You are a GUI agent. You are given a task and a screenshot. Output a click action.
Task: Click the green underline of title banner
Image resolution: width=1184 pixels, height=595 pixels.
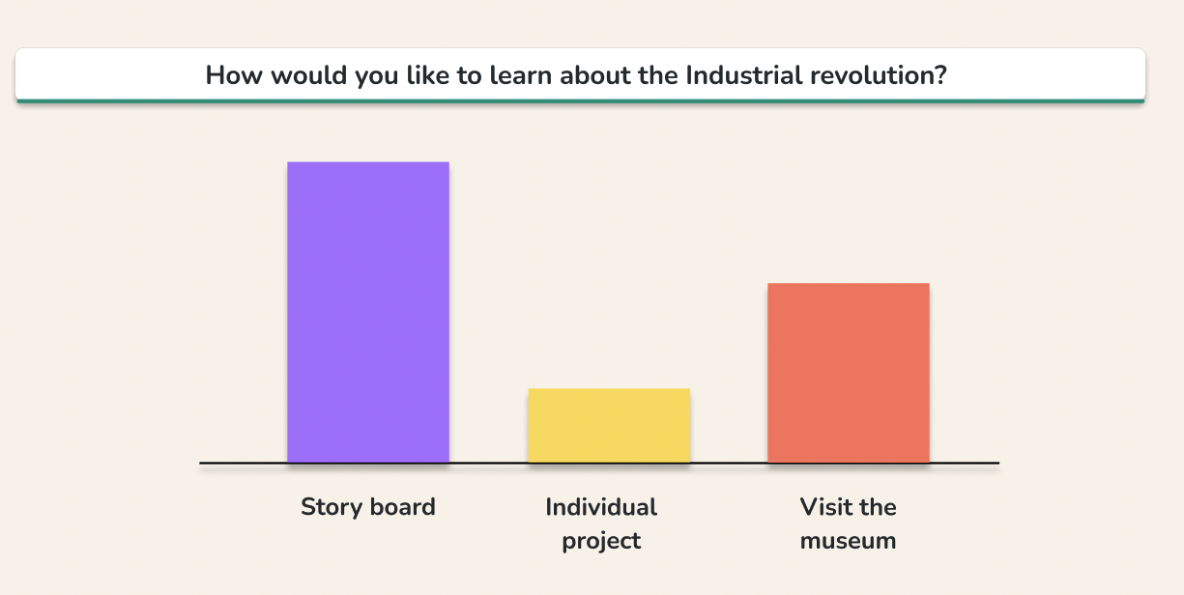[x=580, y=99]
